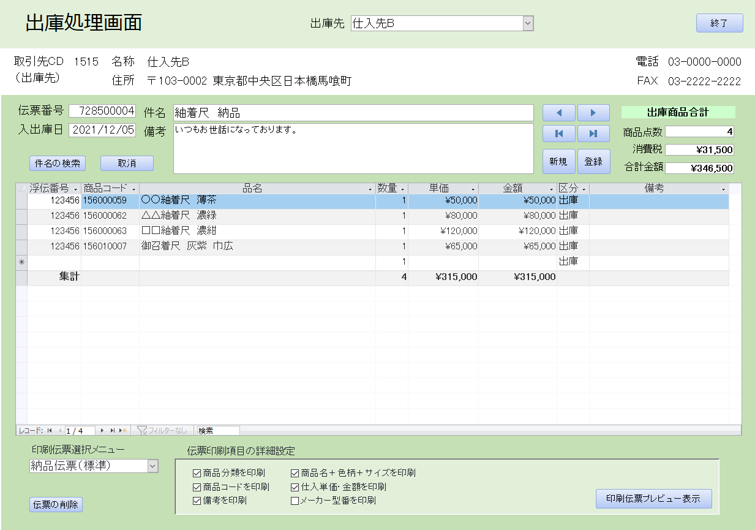Click the 登録 button

point(593,162)
